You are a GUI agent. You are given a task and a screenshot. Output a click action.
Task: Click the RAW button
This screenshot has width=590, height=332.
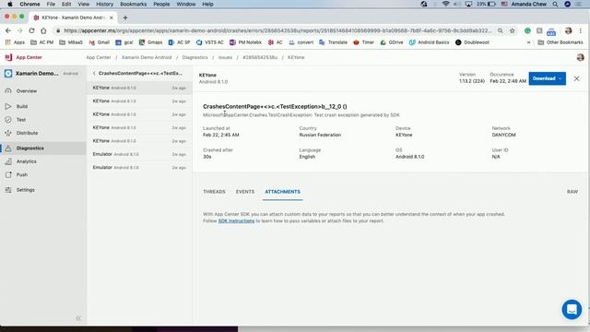click(572, 192)
